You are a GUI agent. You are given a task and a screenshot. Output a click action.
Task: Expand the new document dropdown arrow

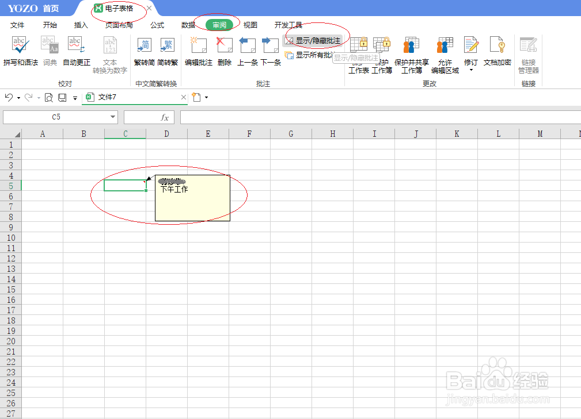206,98
